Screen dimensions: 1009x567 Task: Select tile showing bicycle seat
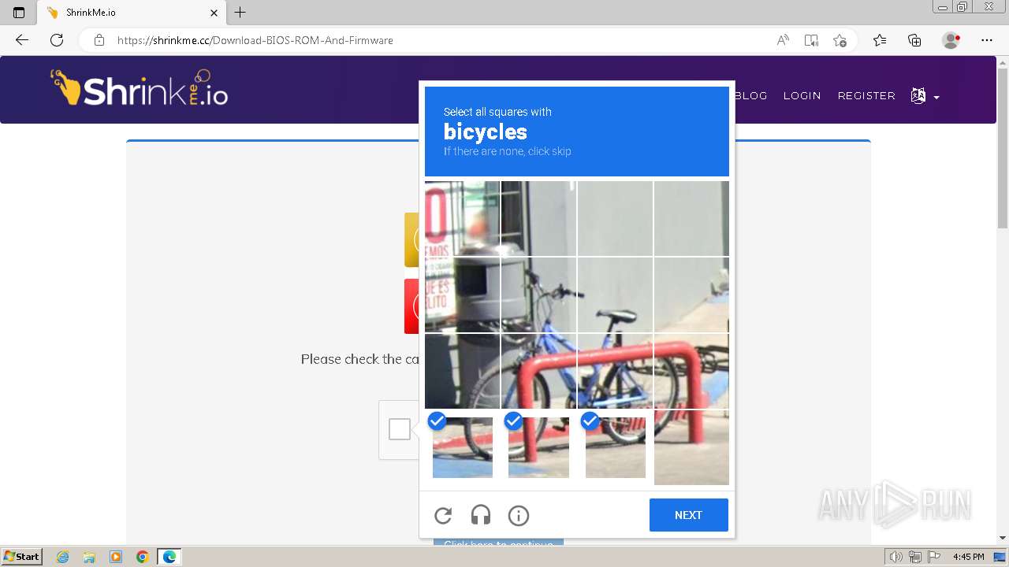[615, 295]
